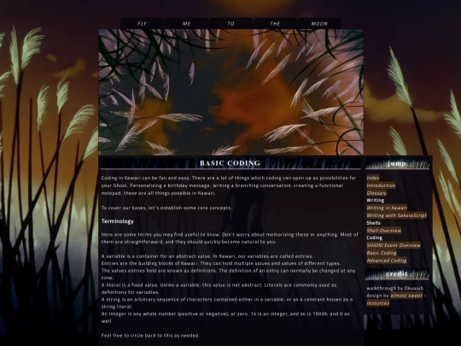This screenshot has width=461, height=346.
Task: Click the Coding section label in sidebar
Action: tap(374, 238)
